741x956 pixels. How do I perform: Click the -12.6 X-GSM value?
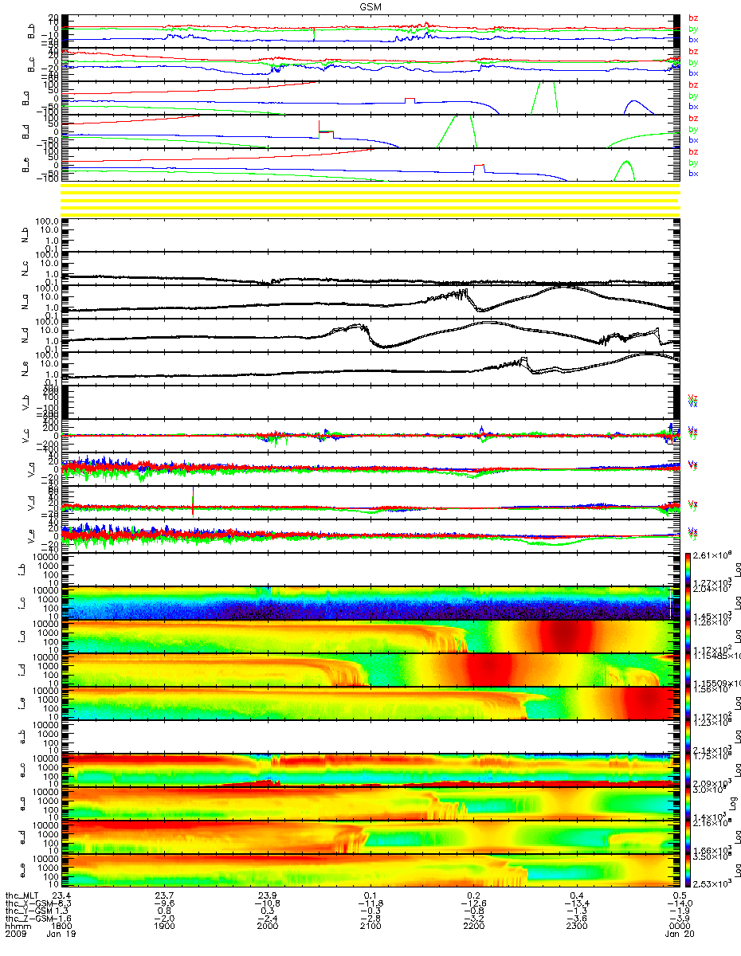click(473, 902)
